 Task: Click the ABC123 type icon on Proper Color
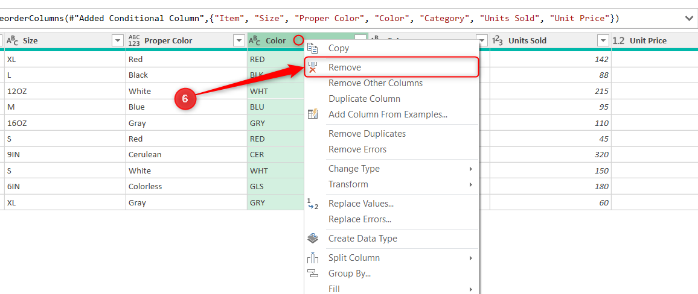tap(134, 40)
